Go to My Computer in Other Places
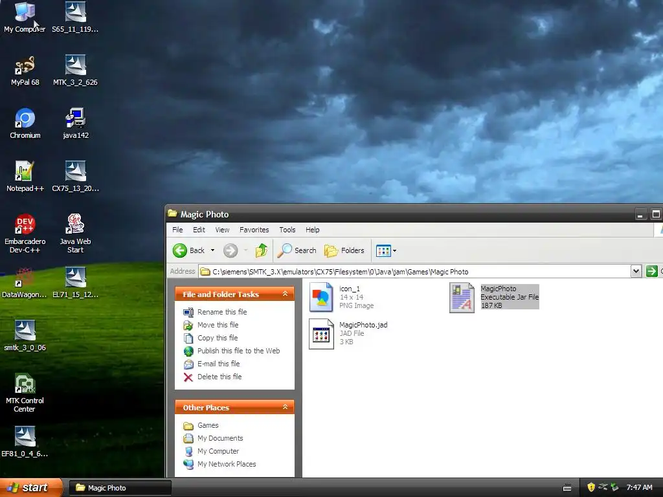This screenshot has width=663, height=497. [x=211, y=451]
